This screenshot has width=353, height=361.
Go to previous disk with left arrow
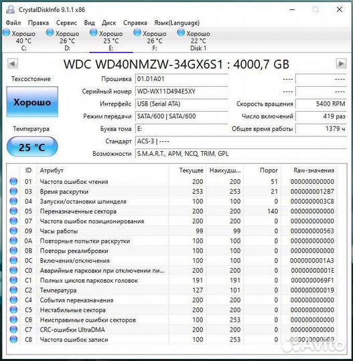(13, 64)
